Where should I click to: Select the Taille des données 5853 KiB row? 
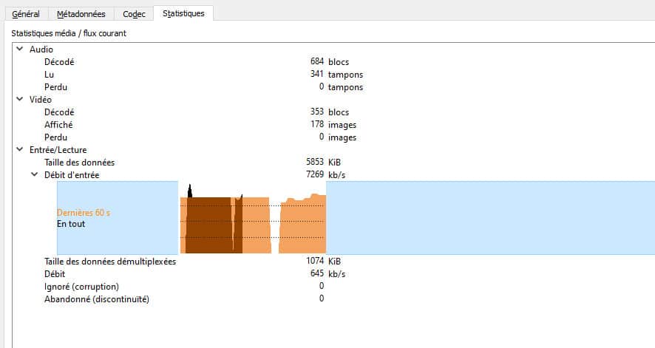pyautogui.click(x=79, y=163)
